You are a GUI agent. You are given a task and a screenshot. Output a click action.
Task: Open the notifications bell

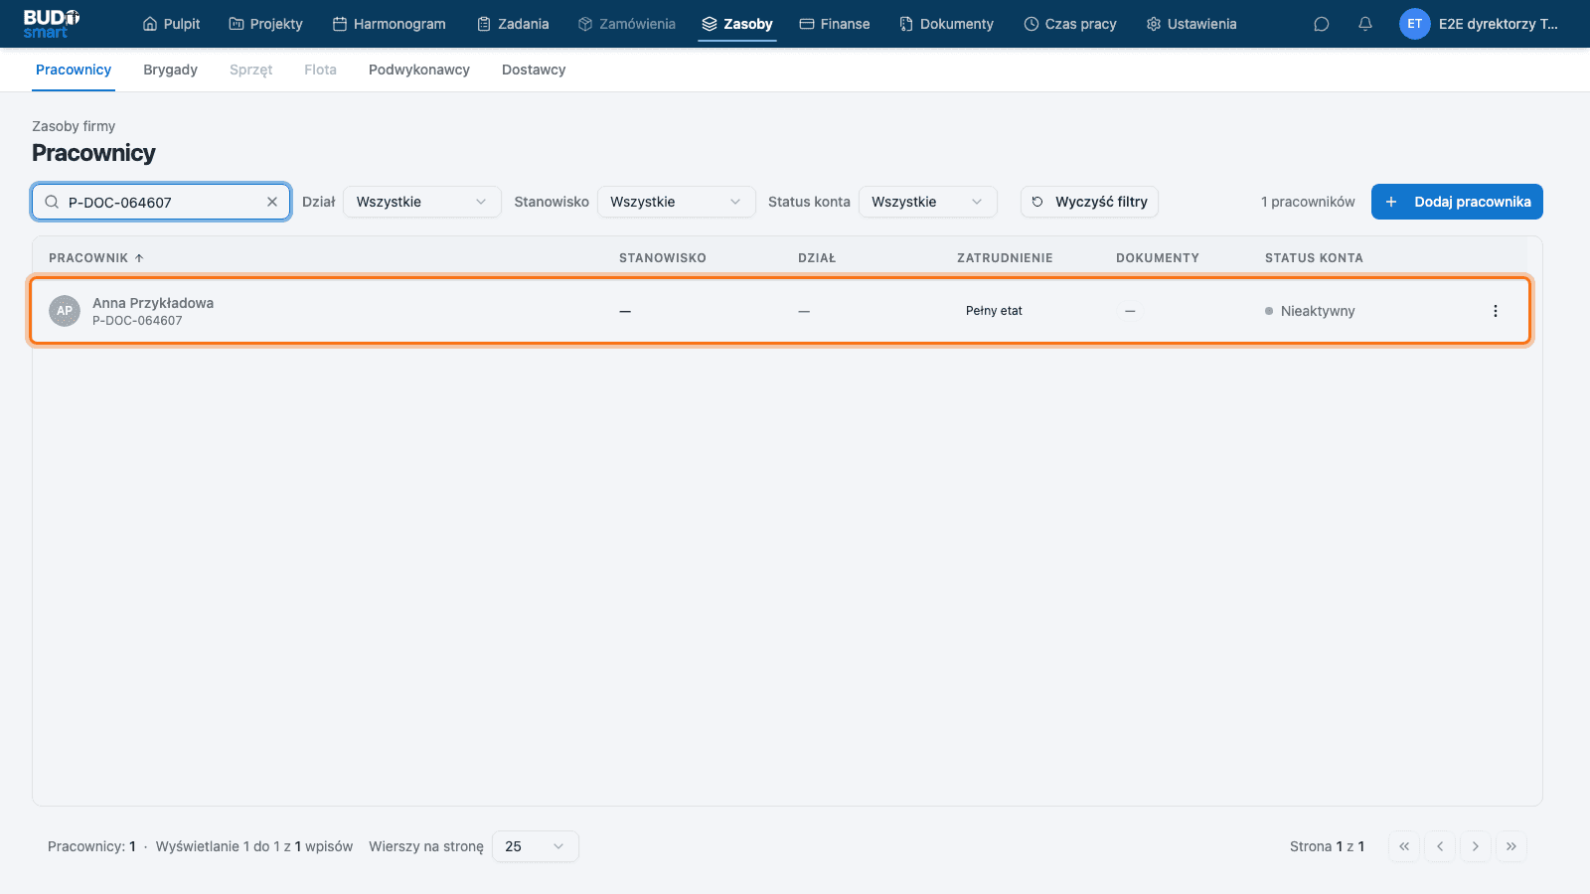coord(1365,24)
